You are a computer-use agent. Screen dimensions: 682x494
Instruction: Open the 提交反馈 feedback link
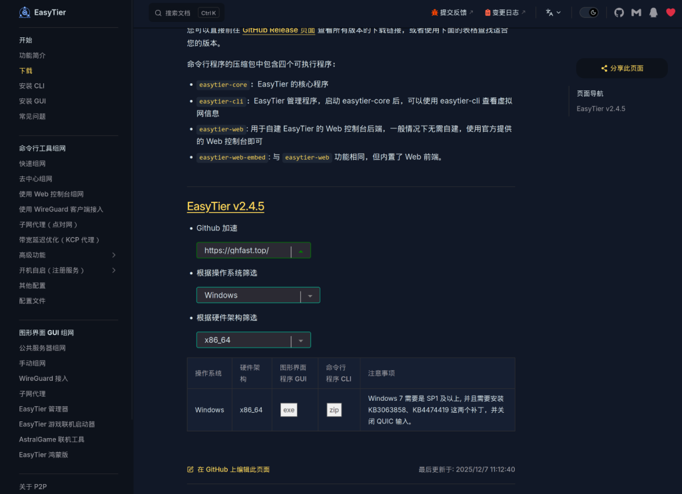pyautogui.click(x=453, y=13)
